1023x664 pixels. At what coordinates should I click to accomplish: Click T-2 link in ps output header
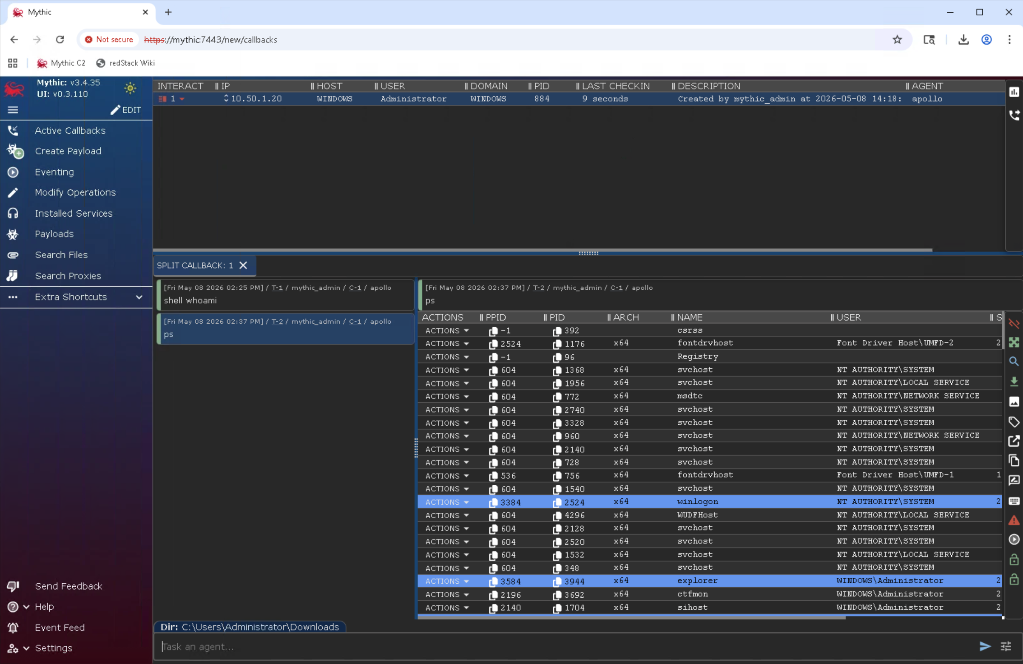point(538,288)
